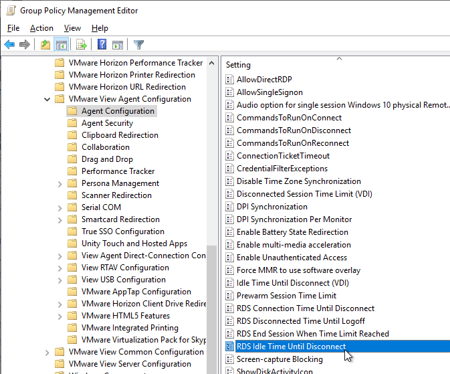This screenshot has width=450, height=374.
Task: Toggle the Show/Hide Console Tree icon
Action: (61, 45)
